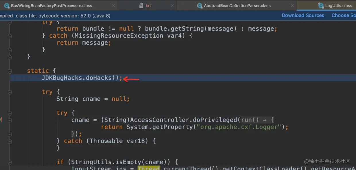
Task: Click the Choose Sources link
Action: [344, 16]
